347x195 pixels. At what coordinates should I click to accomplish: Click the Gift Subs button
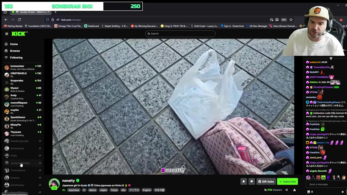(x=266, y=181)
